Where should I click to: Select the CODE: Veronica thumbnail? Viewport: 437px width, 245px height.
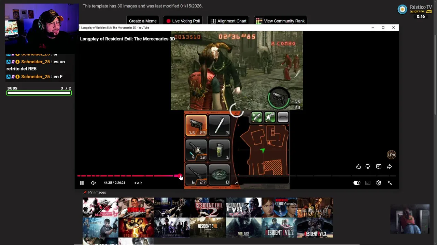tap(279, 207)
